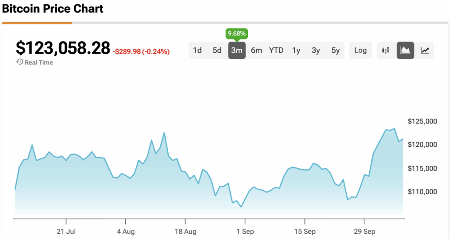This screenshot has height=239, width=450.
Task: Click the 29 Sep date axis marker
Action: [363, 232]
